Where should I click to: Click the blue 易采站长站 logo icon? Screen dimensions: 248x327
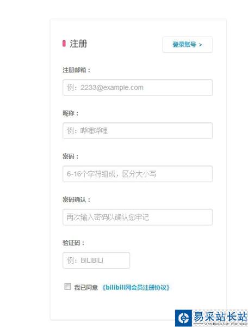point(183,318)
